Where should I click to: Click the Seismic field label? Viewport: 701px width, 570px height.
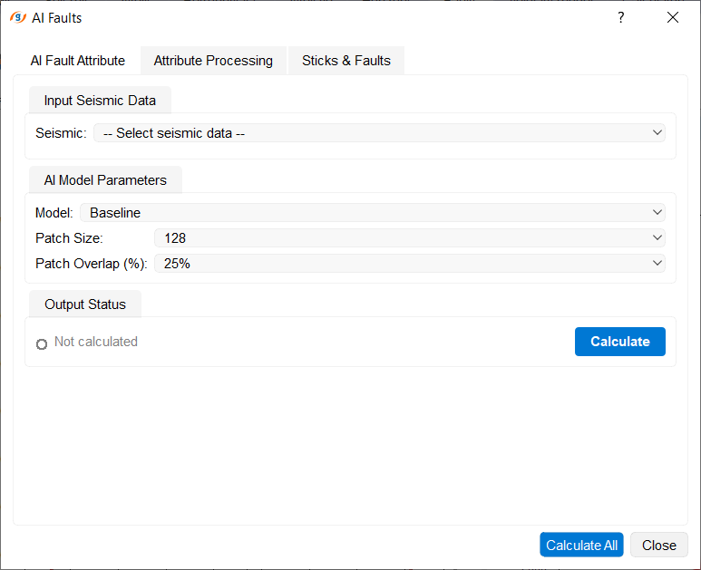(61, 133)
